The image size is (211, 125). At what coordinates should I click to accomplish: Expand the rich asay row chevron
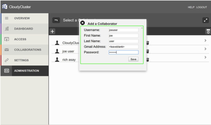pos(205,57)
